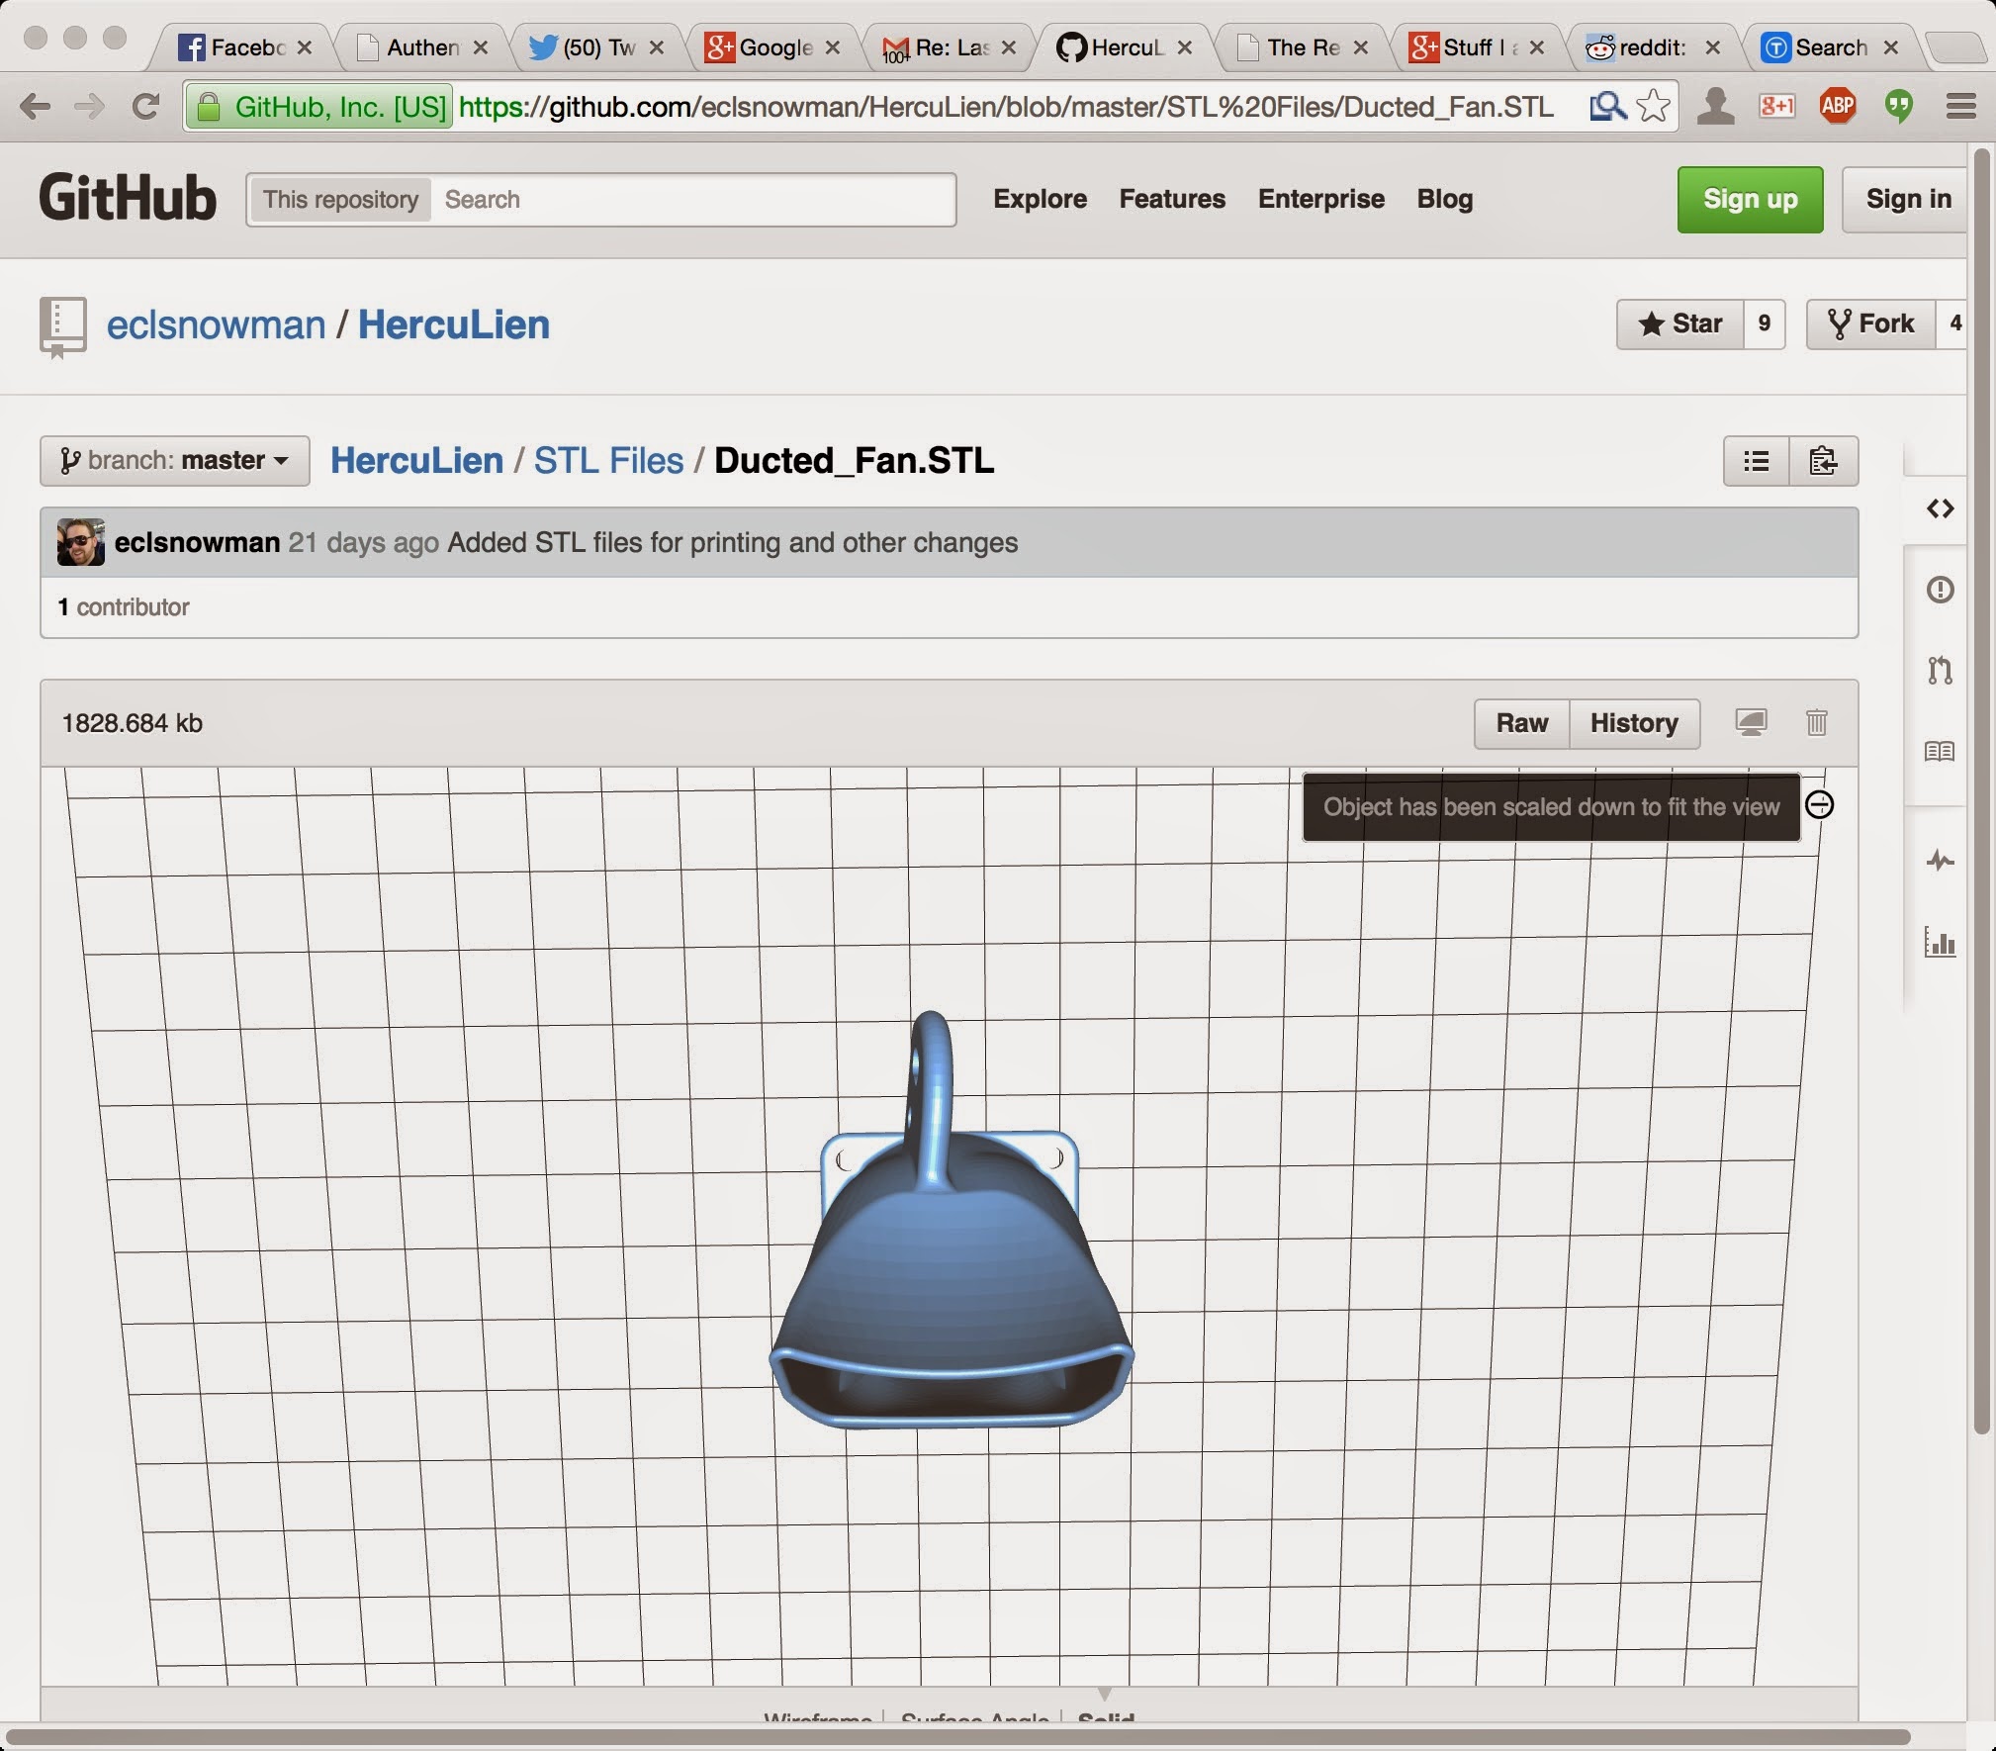1996x1751 pixels.
Task: Open the Pull Requests sidebar icon
Action: point(1940,671)
